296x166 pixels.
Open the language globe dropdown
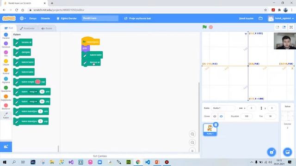[x=23, y=18]
